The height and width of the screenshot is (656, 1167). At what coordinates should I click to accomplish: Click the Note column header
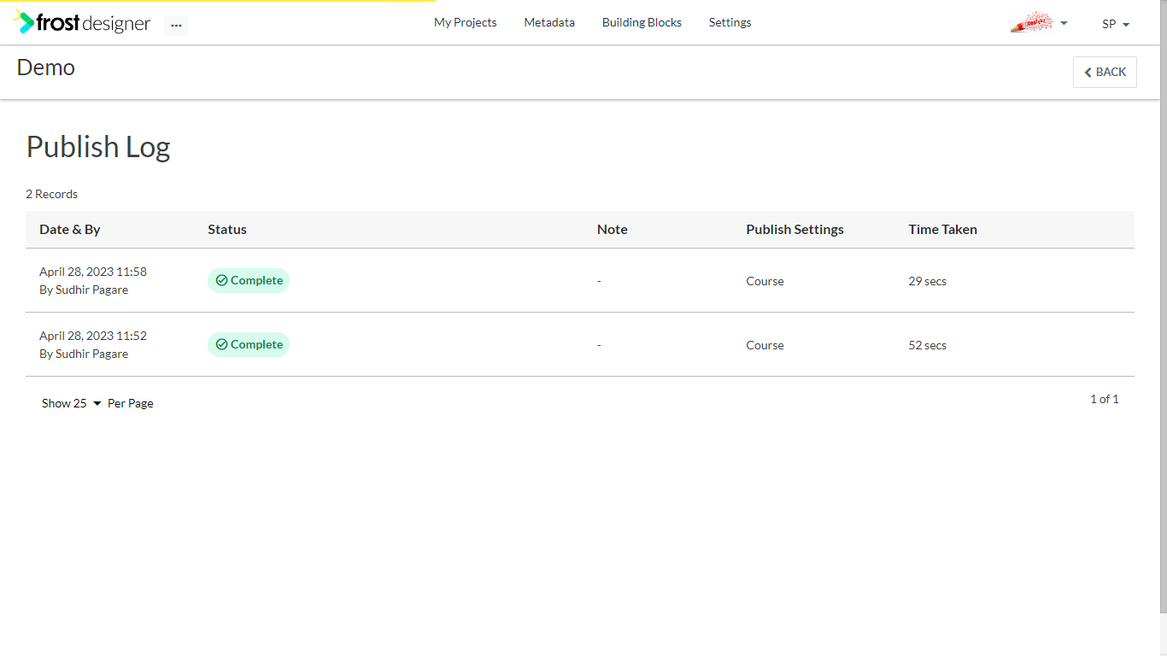613,229
